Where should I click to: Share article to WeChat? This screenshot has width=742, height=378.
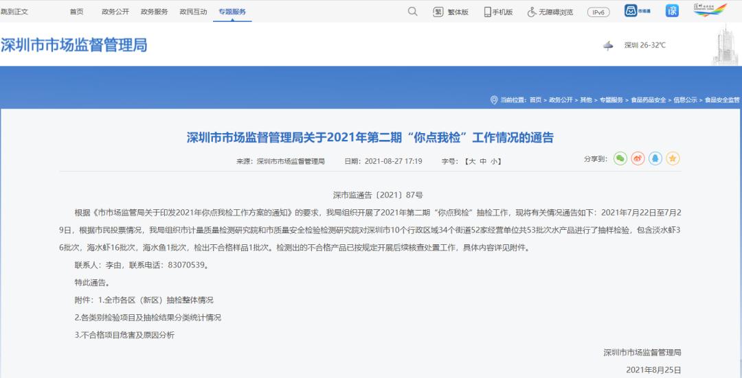click(620, 158)
